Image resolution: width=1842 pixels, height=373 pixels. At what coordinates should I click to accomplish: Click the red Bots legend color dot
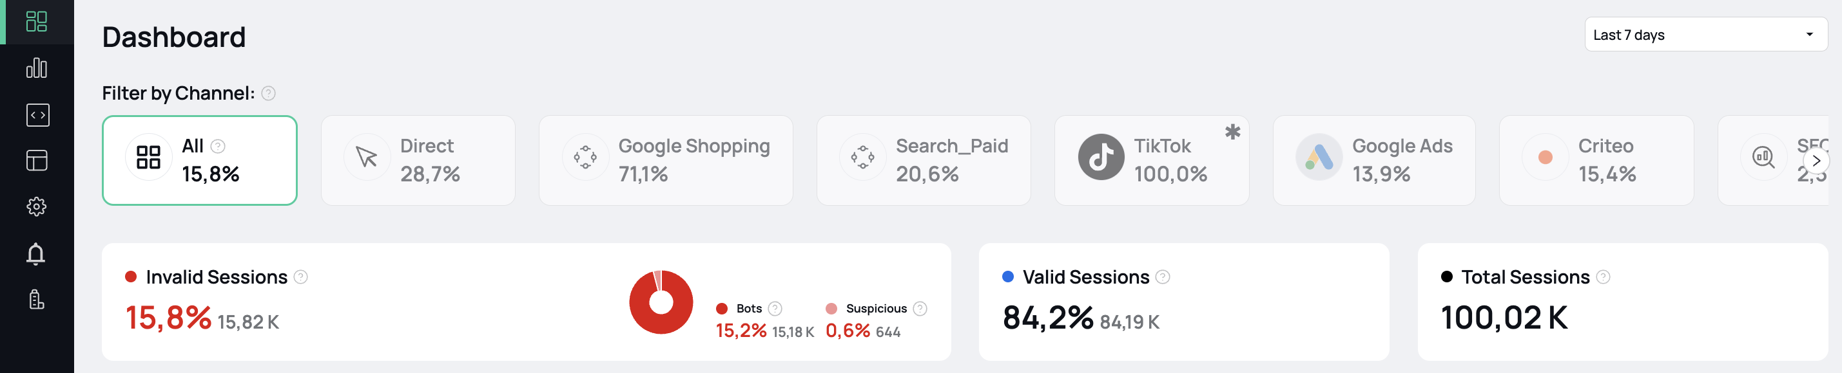[721, 309]
